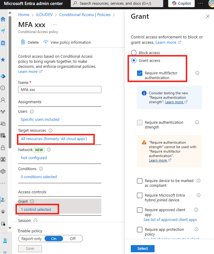
Task: Click info icon beside Conditions
Action: [x=41, y=169]
